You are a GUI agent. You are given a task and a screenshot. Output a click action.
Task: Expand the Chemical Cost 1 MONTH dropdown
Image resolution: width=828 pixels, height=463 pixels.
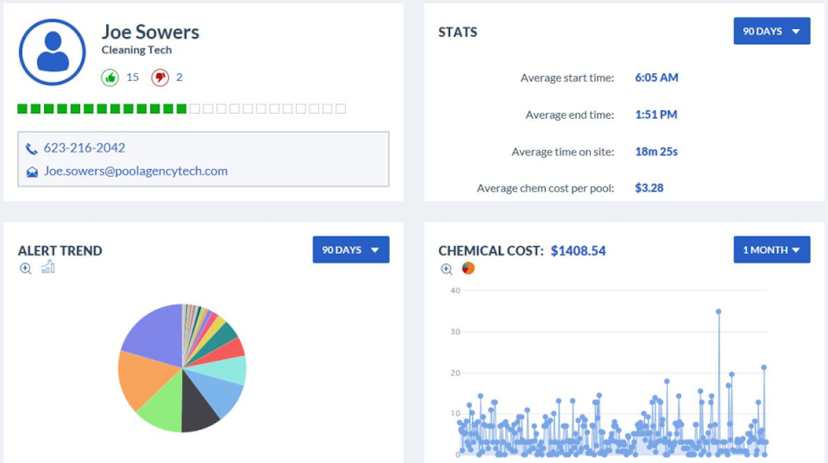pos(771,250)
